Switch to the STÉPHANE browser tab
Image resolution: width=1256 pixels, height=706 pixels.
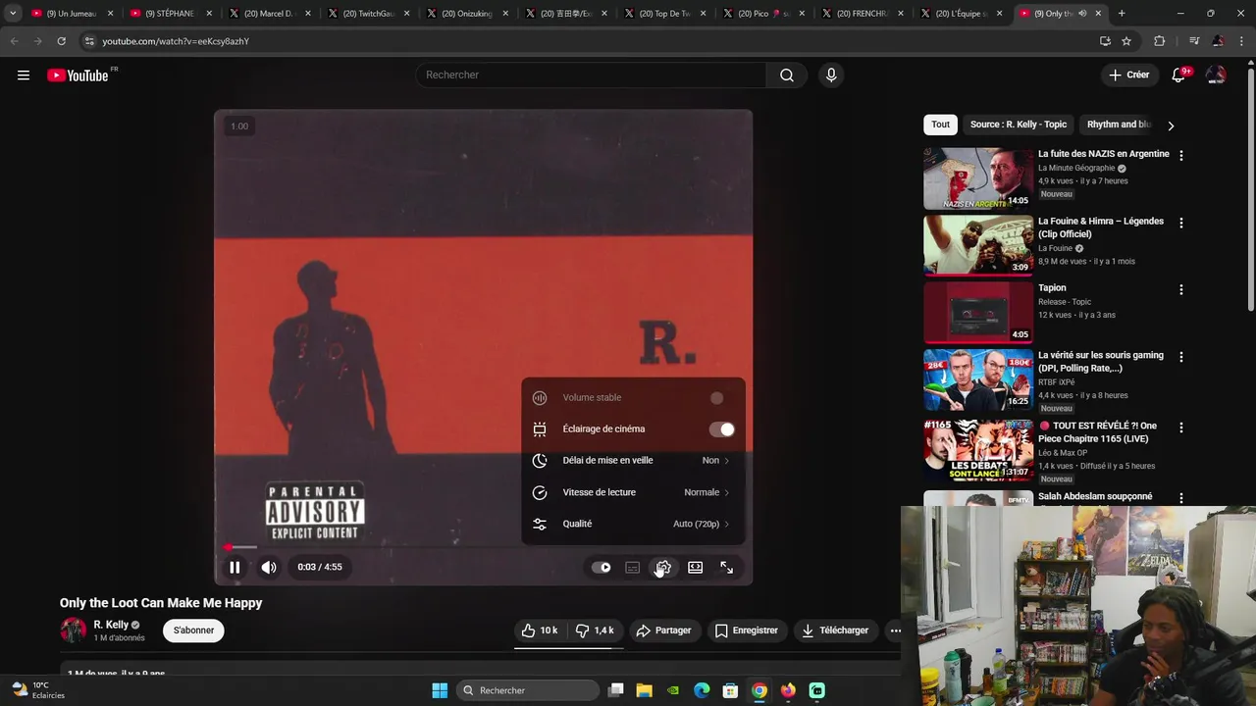coord(169,14)
